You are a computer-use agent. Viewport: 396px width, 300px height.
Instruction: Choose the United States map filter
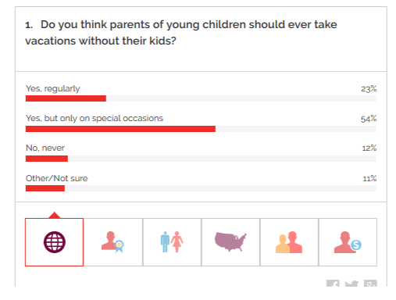pyautogui.click(x=230, y=242)
